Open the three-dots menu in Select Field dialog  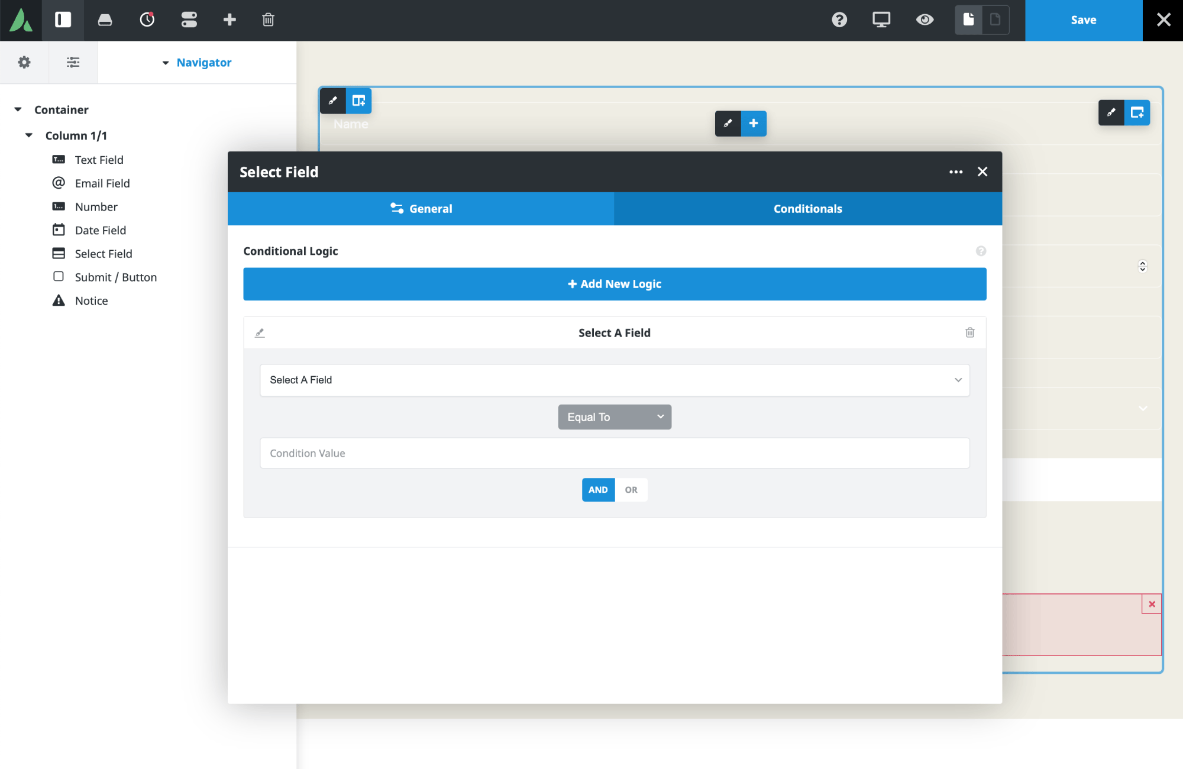955,172
